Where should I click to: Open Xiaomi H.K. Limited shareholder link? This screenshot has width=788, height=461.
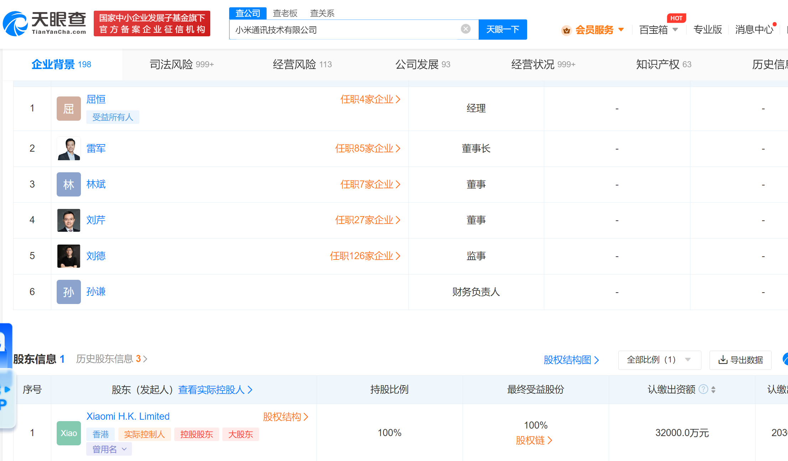click(x=128, y=416)
